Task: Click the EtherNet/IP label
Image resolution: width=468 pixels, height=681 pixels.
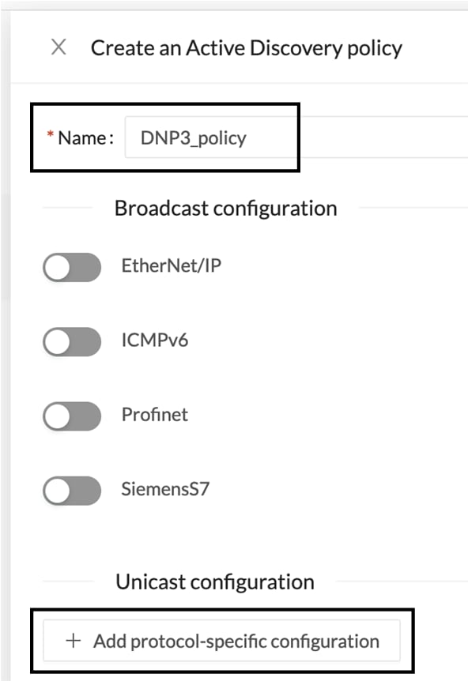Action: pos(172,265)
